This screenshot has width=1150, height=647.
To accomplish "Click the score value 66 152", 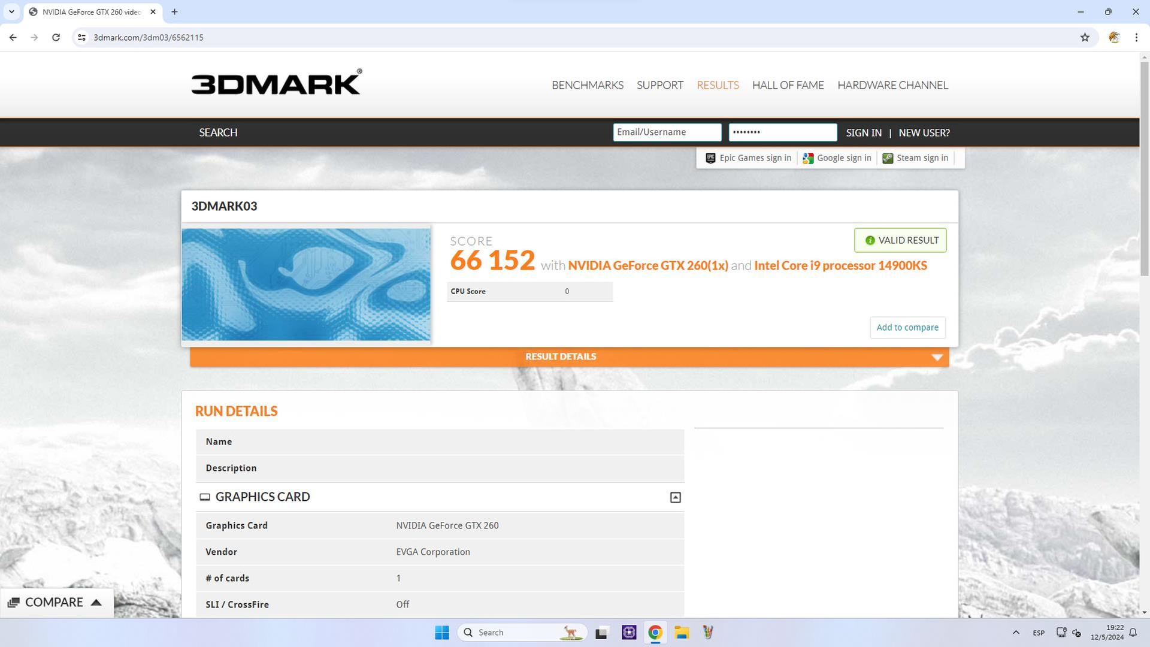I will (x=492, y=260).
